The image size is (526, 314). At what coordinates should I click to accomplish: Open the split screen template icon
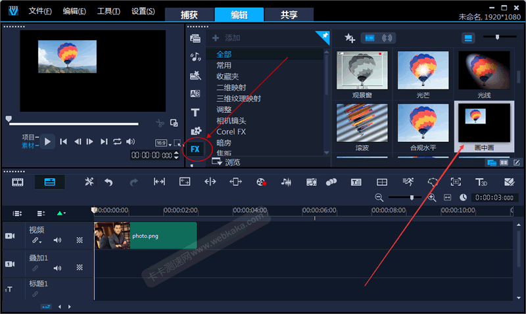point(382,182)
